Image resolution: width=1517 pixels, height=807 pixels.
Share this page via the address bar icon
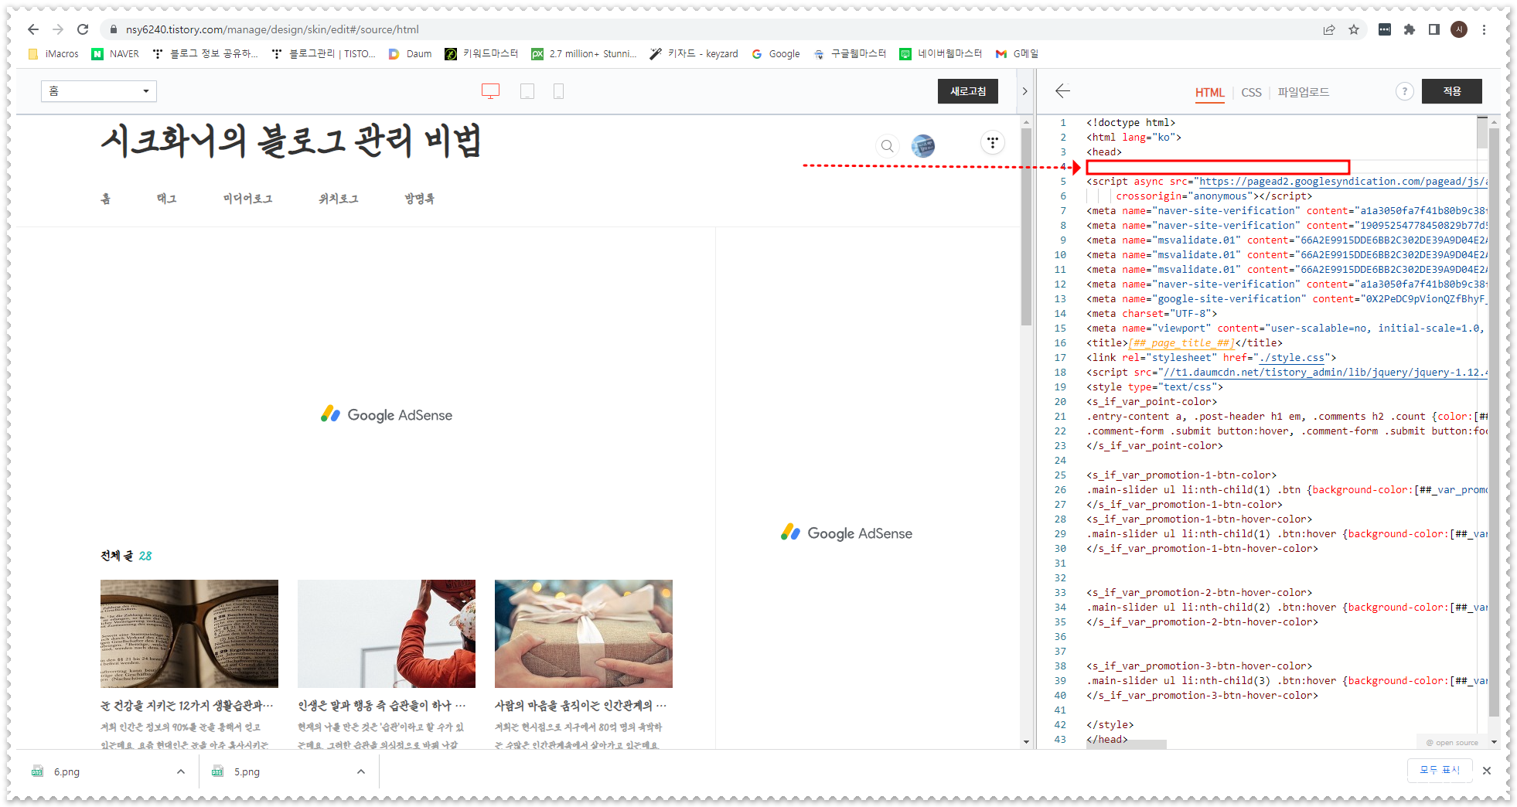[x=1329, y=29]
